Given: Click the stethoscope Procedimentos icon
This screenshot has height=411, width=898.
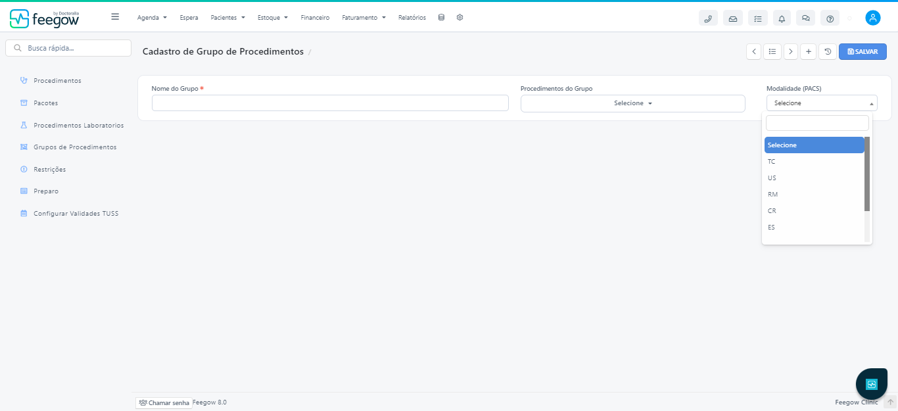Looking at the screenshot, I should coord(24,80).
